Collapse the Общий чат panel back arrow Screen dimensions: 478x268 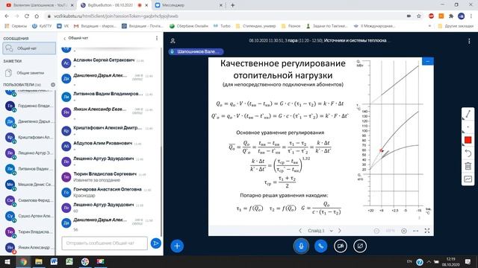(x=65, y=38)
